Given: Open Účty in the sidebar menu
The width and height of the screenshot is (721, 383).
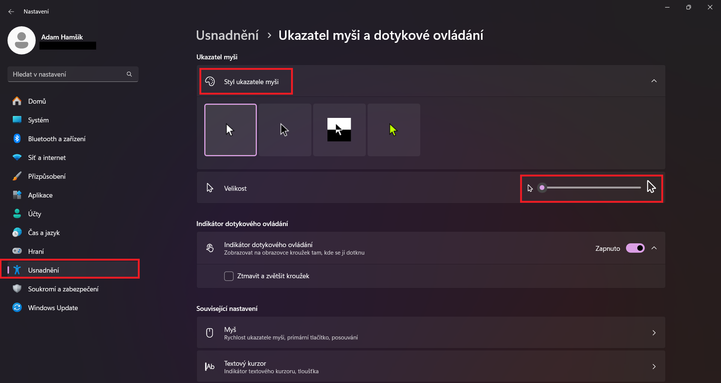Looking at the screenshot, I should [34, 214].
